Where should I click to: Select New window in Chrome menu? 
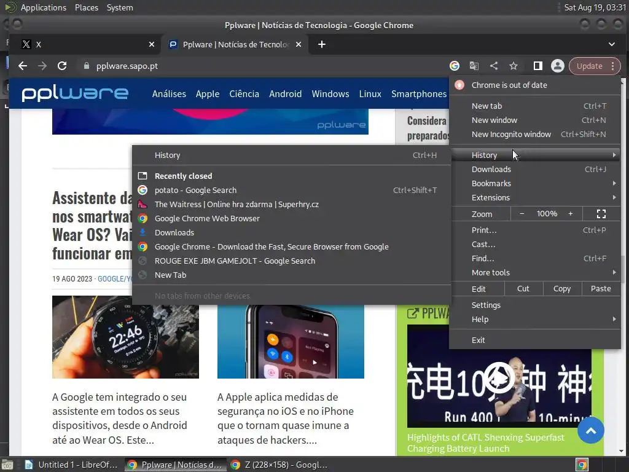[x=535, y=120]
